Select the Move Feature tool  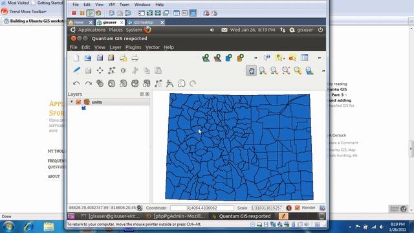point(100,71)
